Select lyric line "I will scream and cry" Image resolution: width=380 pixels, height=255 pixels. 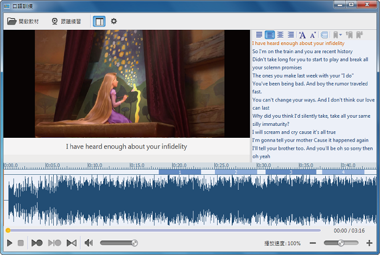pyautogui.click(x=294, y=132)
